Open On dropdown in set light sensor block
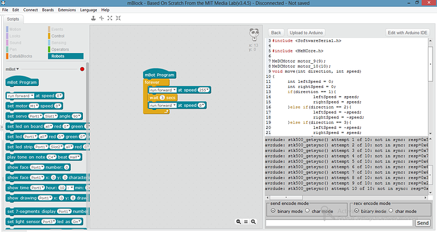437x232 pixels. pos(77,221)
